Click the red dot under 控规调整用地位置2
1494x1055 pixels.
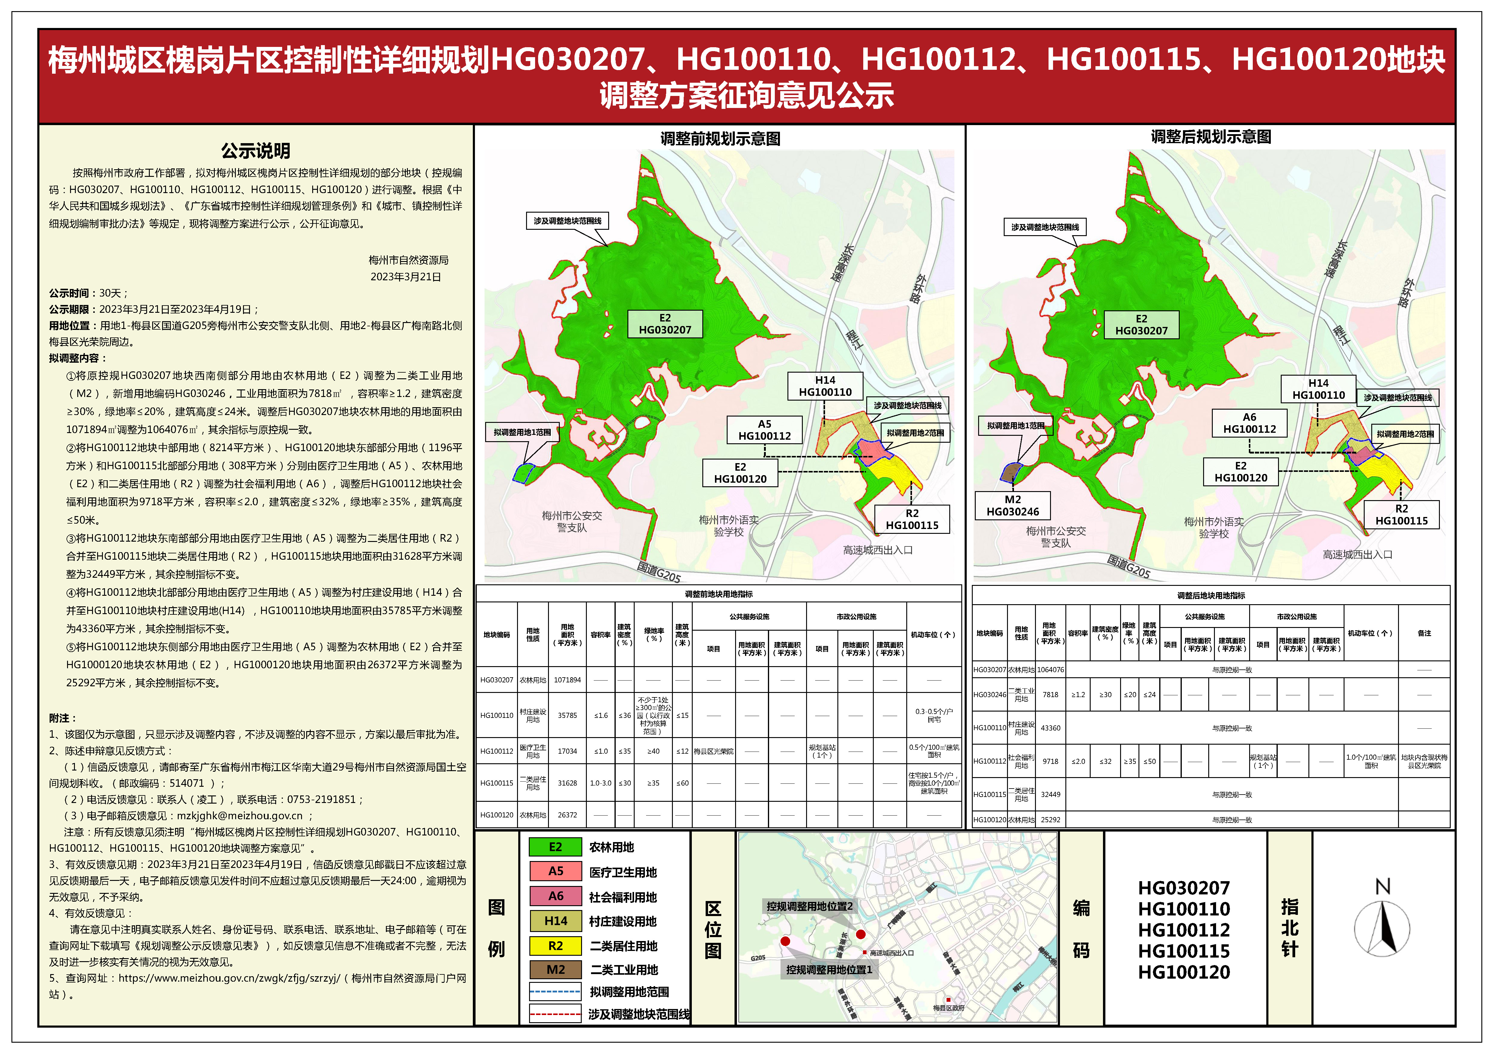[x=860, y=934]
